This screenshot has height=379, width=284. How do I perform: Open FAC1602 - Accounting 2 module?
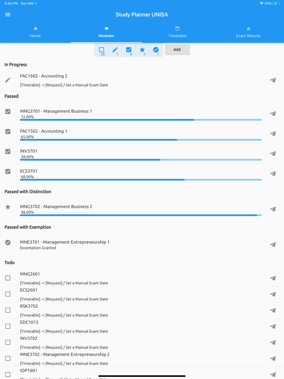(x=44, y=76)
